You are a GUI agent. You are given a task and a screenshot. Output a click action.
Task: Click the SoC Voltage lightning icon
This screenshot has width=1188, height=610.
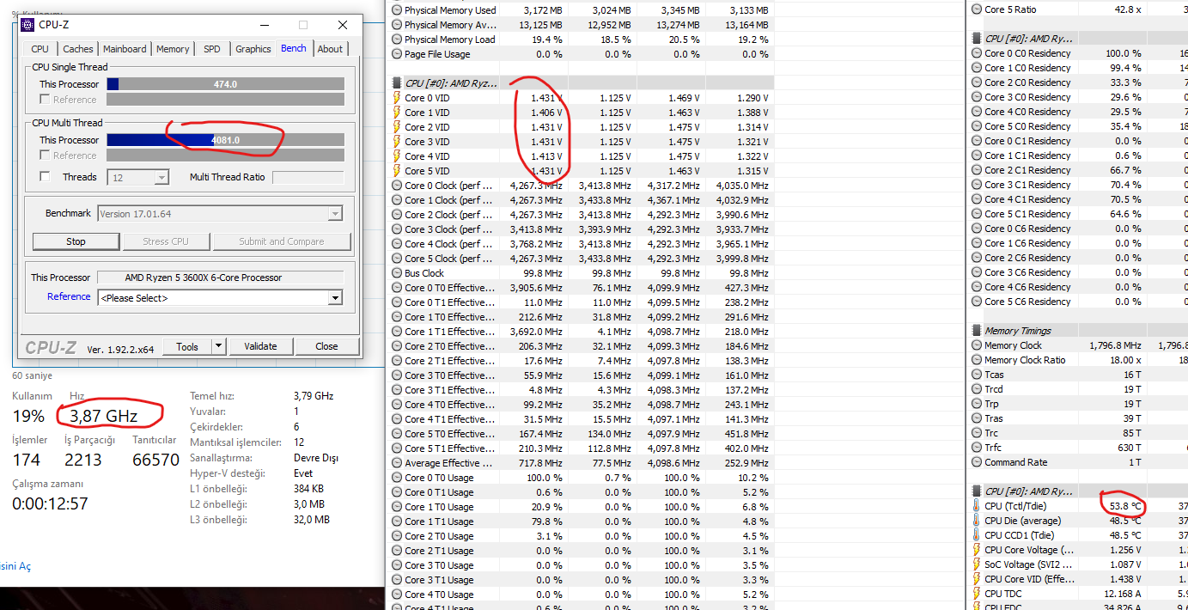[977, 564]
